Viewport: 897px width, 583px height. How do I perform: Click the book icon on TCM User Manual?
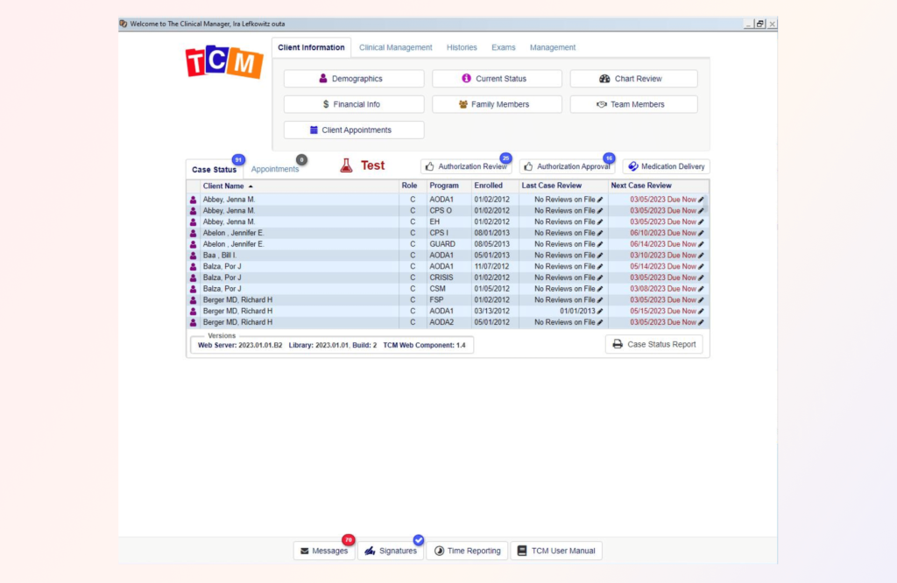pyautogui.click(x=522, y=551)
